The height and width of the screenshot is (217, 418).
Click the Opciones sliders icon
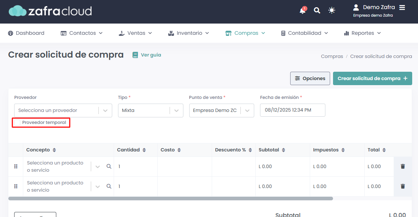pyautogui.click(x=297, y=79)
